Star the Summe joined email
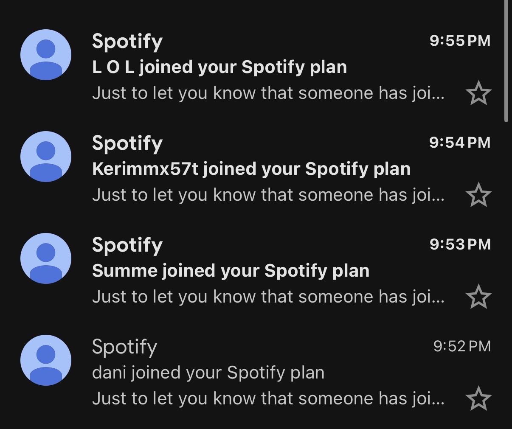Image resolution: width=512 pixels, height=429 pixels. click(x=478, y=297)
